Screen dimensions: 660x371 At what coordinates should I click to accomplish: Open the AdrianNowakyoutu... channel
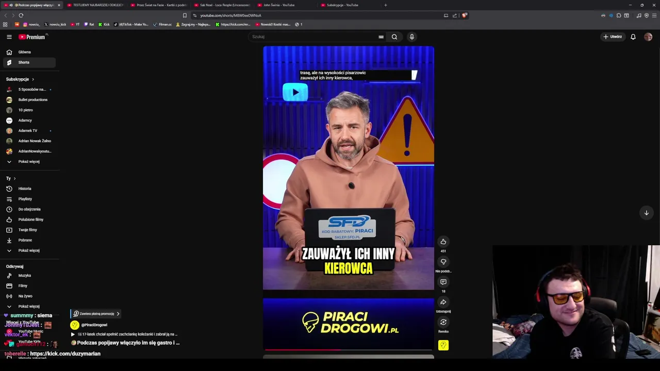tap(29, 151)
